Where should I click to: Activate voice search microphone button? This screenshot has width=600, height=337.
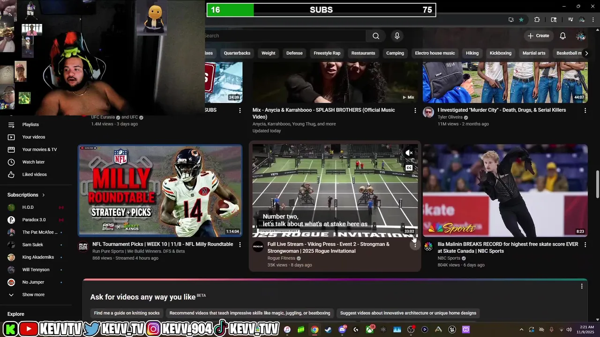(397, 36)
